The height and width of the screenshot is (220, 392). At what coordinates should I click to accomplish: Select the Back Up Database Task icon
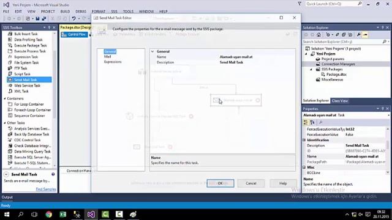[10, 134]
